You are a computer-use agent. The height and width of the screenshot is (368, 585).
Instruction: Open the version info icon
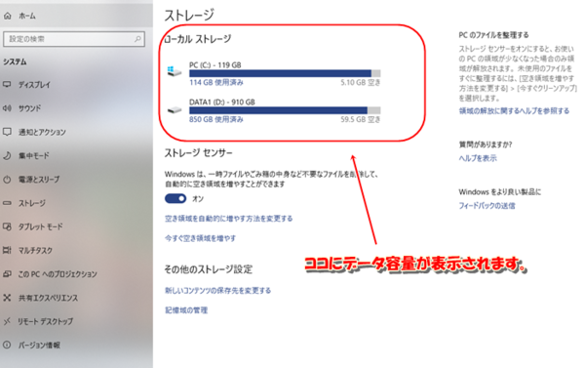coord(7,345)
